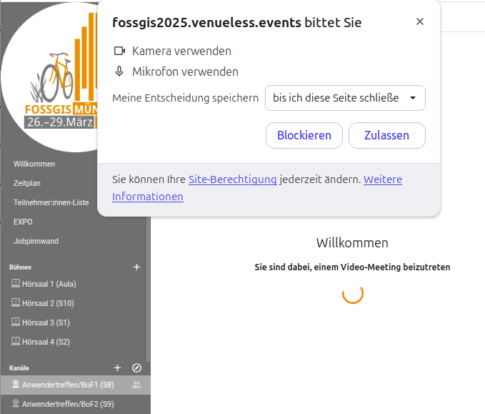
Task: Click the stage icon beside Hörsaal 3 (S1)
Action: coord(16,322)
